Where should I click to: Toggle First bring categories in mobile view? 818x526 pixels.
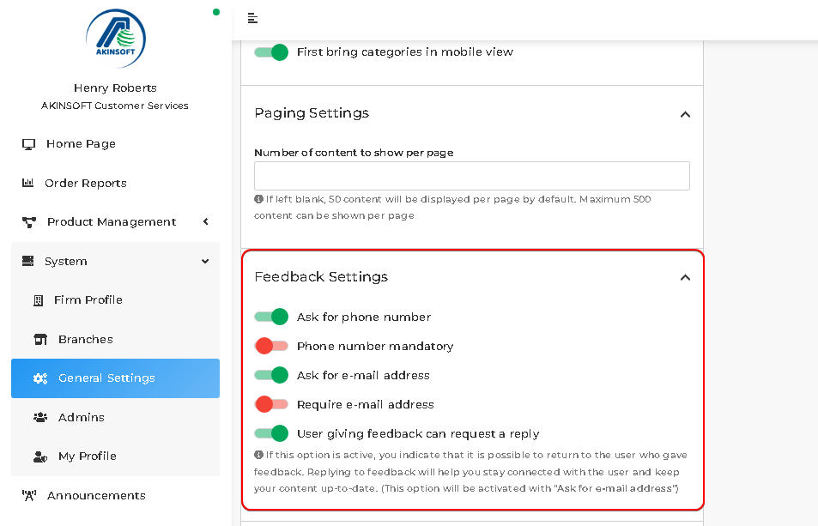click(271, 52)
